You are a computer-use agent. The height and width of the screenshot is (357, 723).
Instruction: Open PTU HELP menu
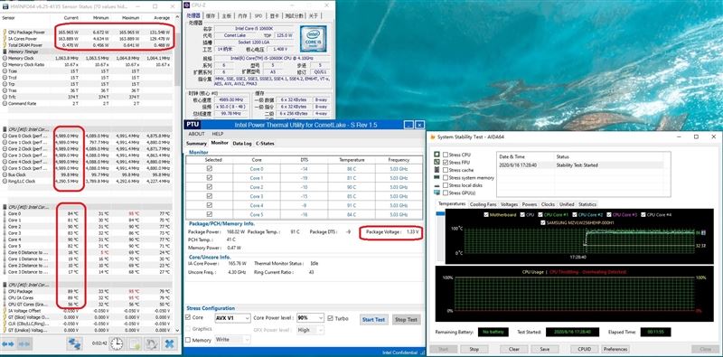coord(218,134)
